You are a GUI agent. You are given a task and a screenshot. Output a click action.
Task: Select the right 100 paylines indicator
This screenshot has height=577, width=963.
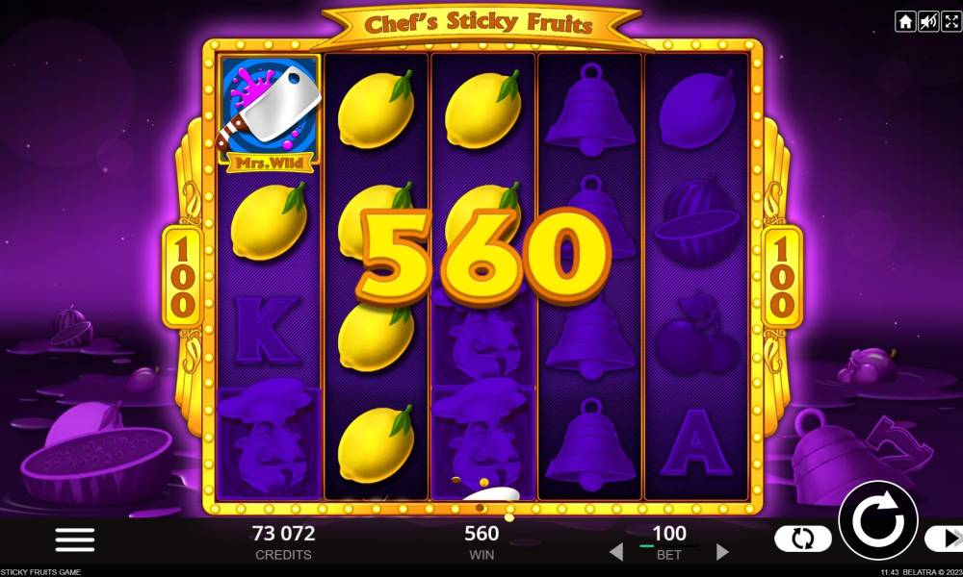click(782, 277)
